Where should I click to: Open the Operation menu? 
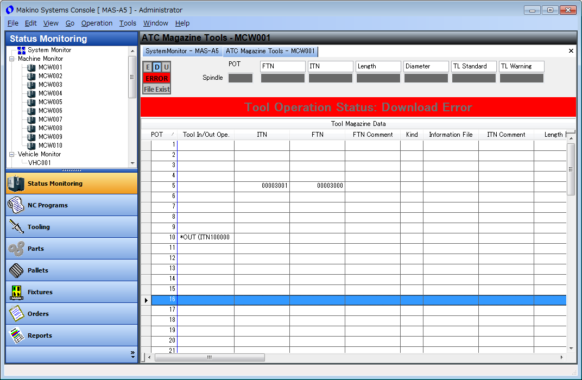(97, 23)
